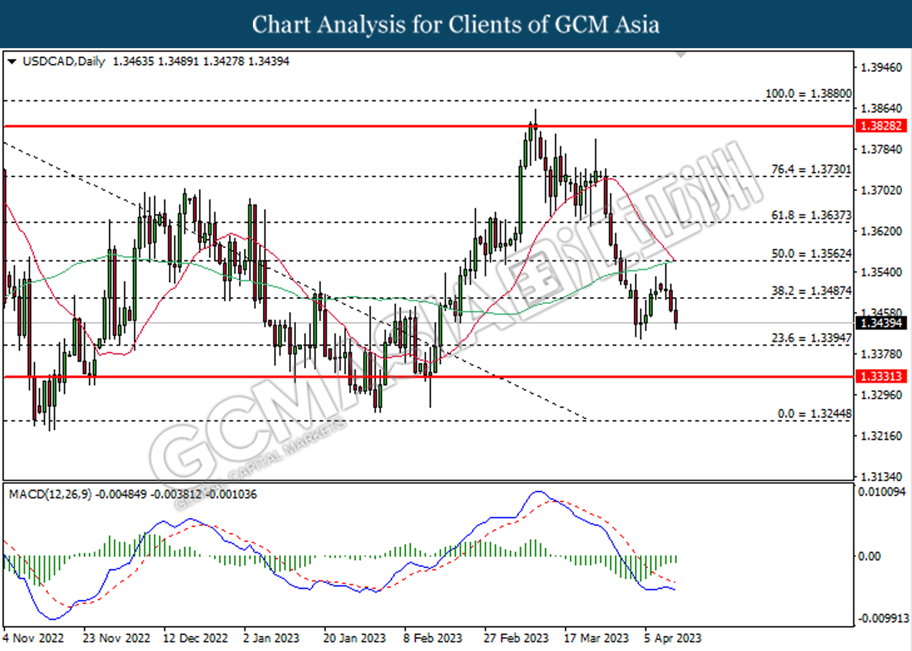Select the Fibonacci label 50.0 = 1.35624
The image size is (912, 651).
(x=811, y=253)
